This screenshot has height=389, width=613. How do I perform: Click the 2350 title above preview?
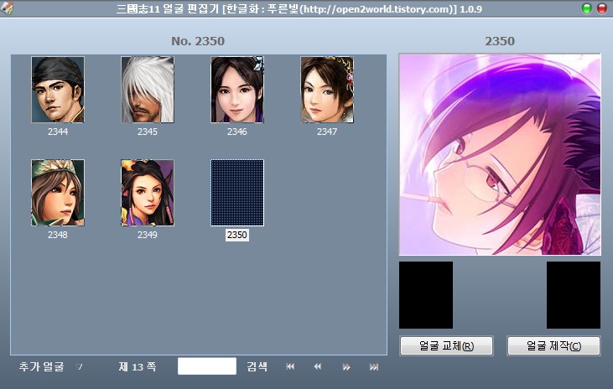click(500, 41)
